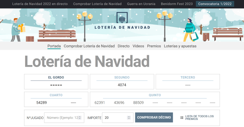Click the El Gordo prize label
244x127 pixels.
coord(56,78)
